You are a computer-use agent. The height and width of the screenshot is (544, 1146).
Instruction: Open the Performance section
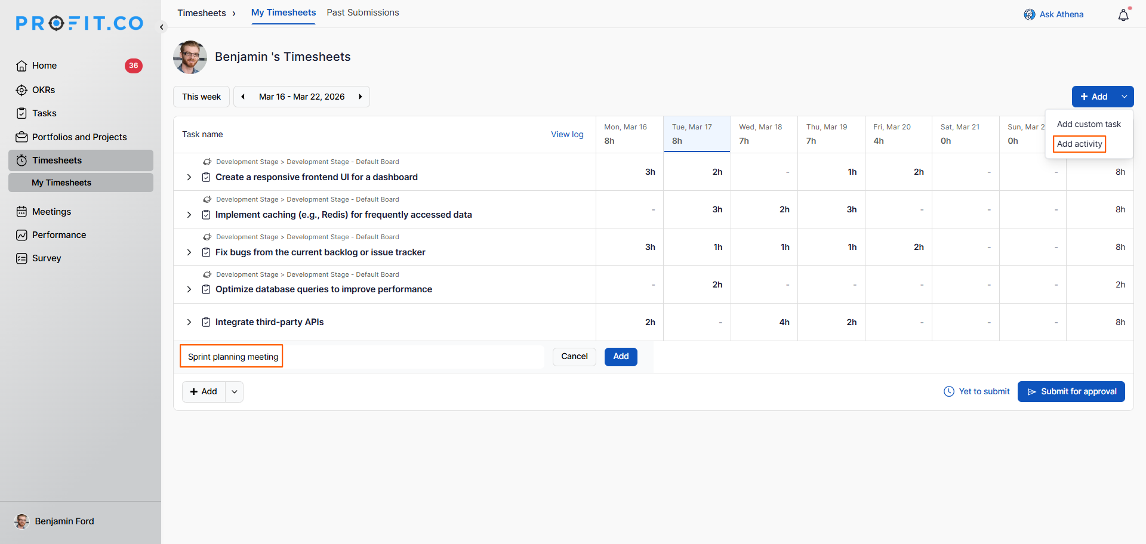coord(58,235)
